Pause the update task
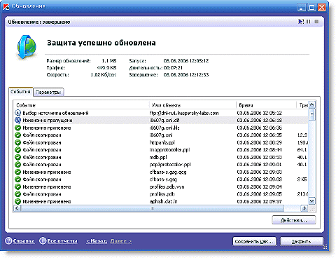This screenshot has height=258, width=336. click(309, 22)
